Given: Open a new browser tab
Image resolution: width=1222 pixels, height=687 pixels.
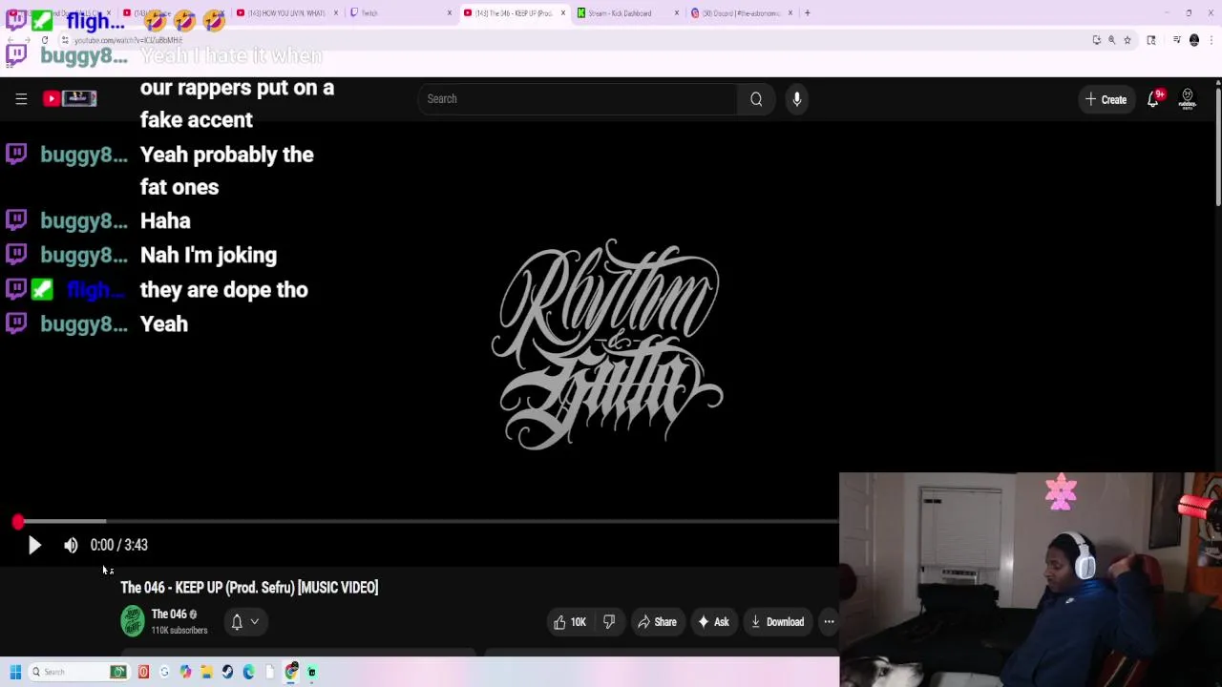Looking at the screenshot, I should (807, 13).
